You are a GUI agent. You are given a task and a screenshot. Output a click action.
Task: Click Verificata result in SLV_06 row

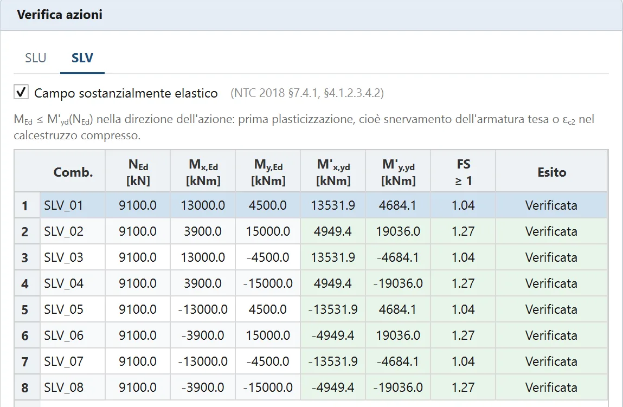(x=551, y=335)
